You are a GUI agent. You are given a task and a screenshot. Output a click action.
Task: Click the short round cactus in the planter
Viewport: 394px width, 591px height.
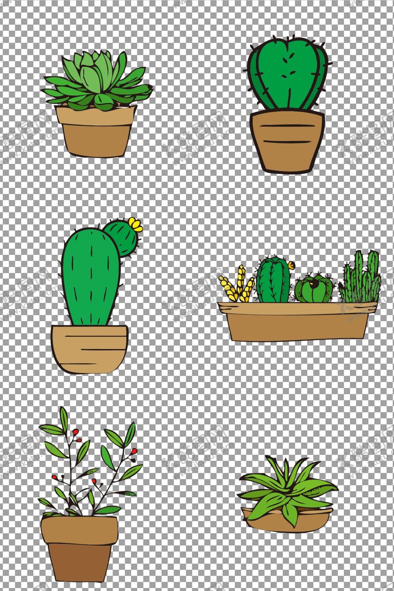313,289
